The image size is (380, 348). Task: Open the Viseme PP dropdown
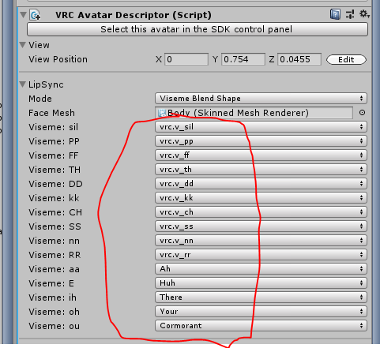261,141
